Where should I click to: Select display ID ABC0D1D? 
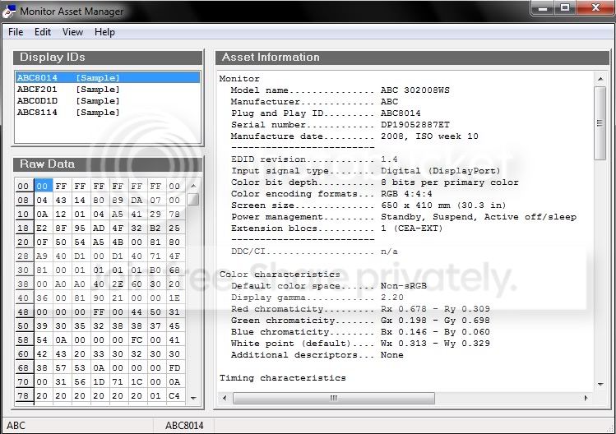click(107, 100)
